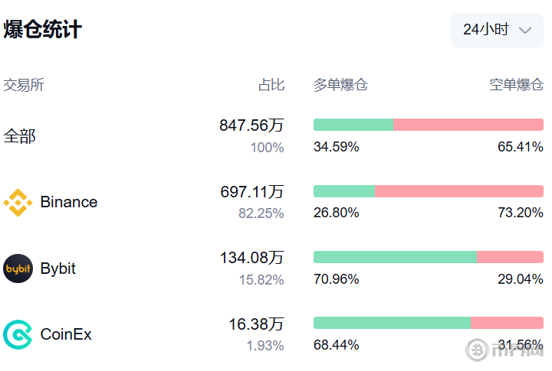Click the green long segment of 全部 bar
The width and height of the screenshot is (552, 371).
(353, 125)
